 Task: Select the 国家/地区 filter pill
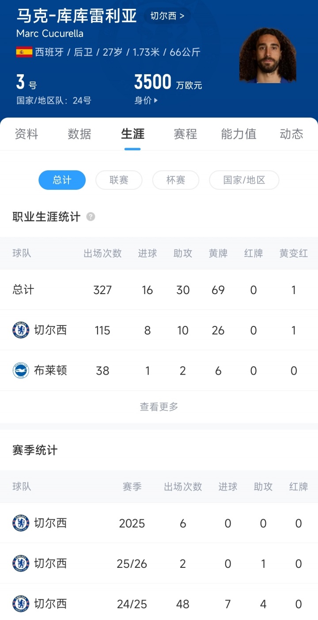[244, 180]
